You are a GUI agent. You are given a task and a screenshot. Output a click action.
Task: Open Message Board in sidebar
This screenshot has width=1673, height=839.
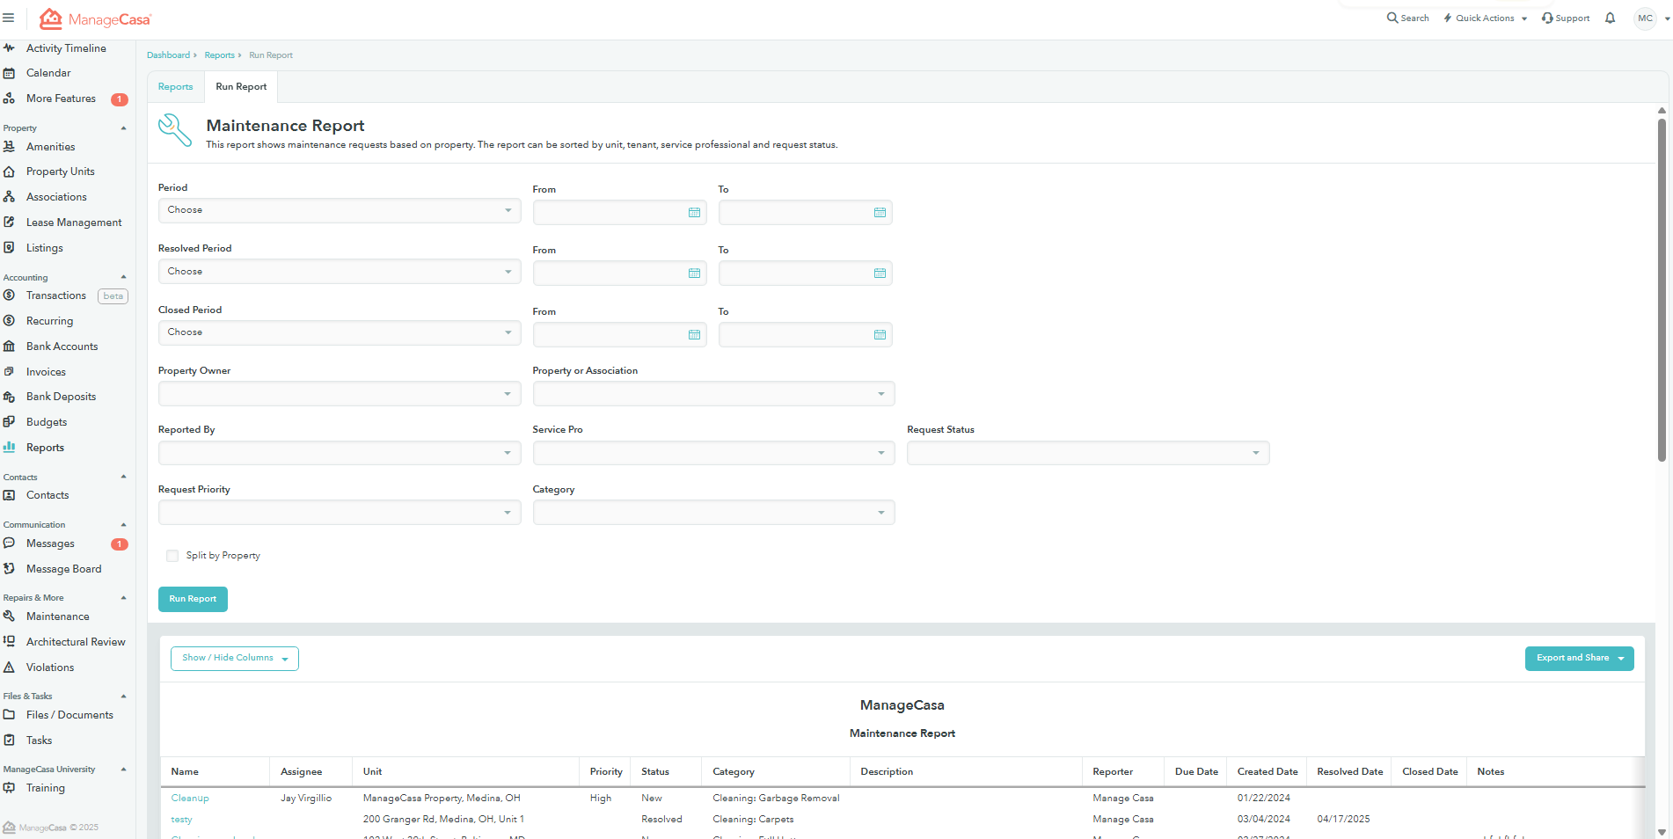click(63, 569)
